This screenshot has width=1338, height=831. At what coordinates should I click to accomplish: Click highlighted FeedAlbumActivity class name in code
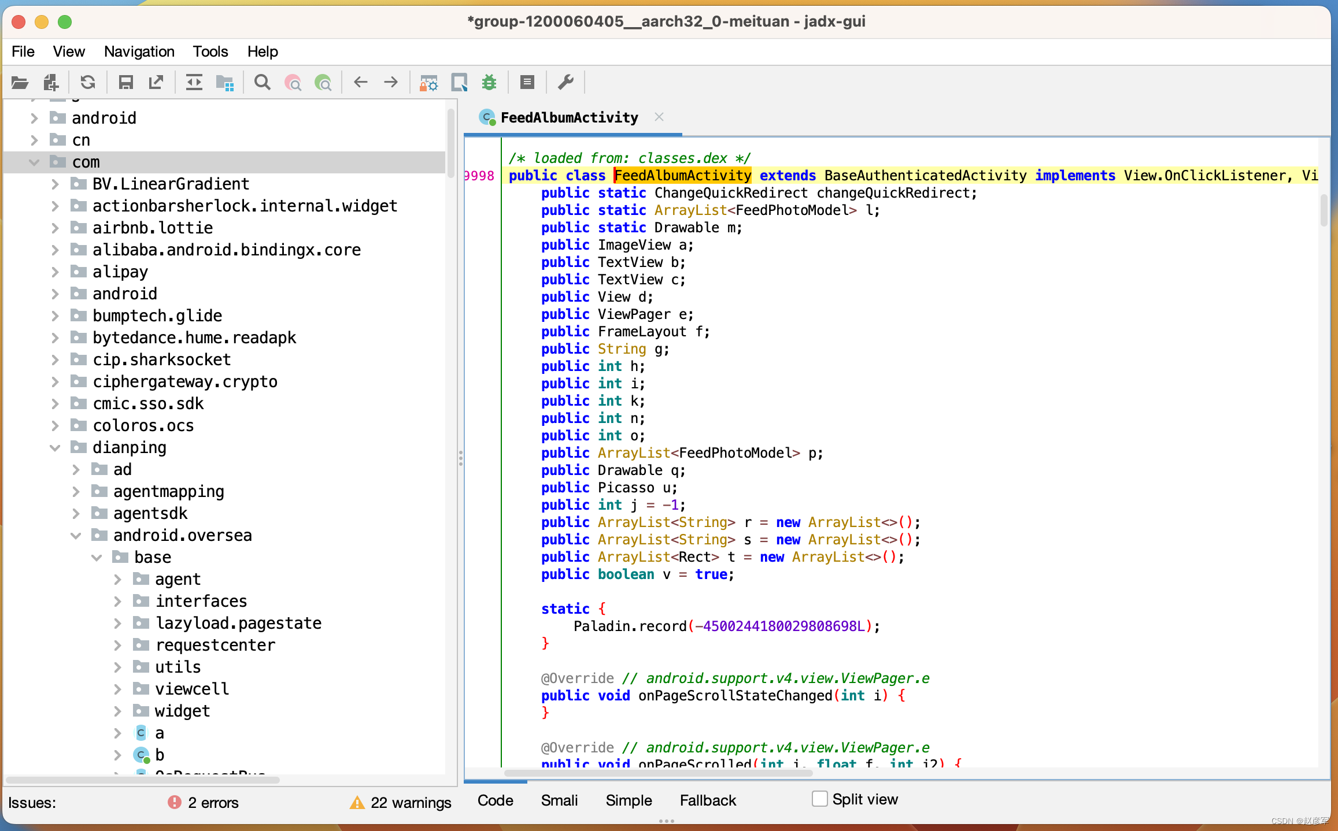(682, 176)
